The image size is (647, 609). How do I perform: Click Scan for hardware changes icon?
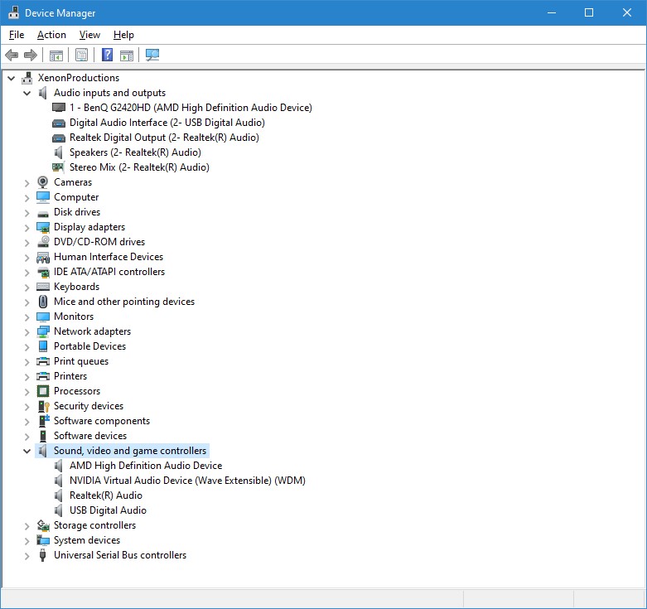click(152, 56)
